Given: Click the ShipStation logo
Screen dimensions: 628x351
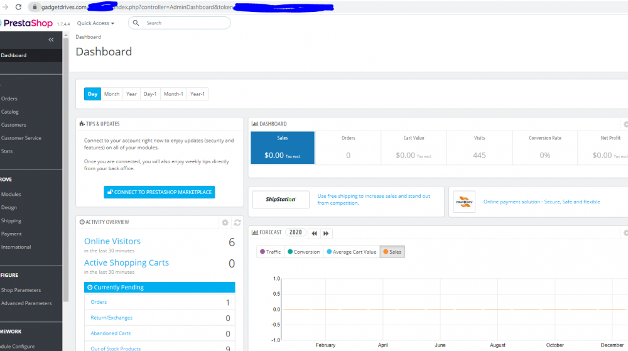Looking at the screenshot, I should click(x=281, y=199).
